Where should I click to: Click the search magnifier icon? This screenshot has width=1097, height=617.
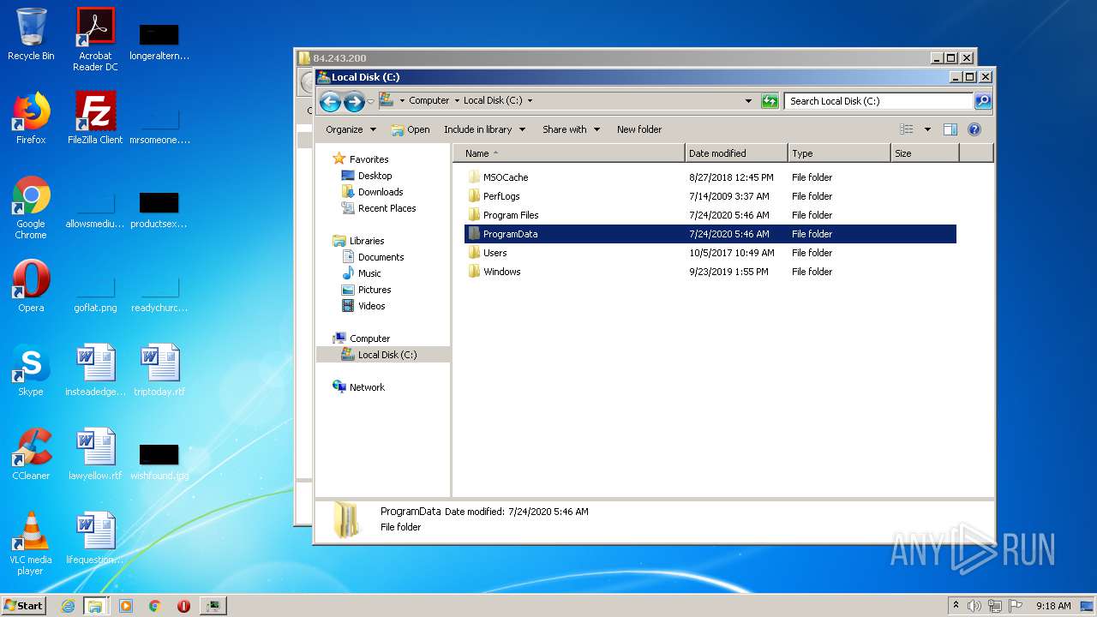983,101
